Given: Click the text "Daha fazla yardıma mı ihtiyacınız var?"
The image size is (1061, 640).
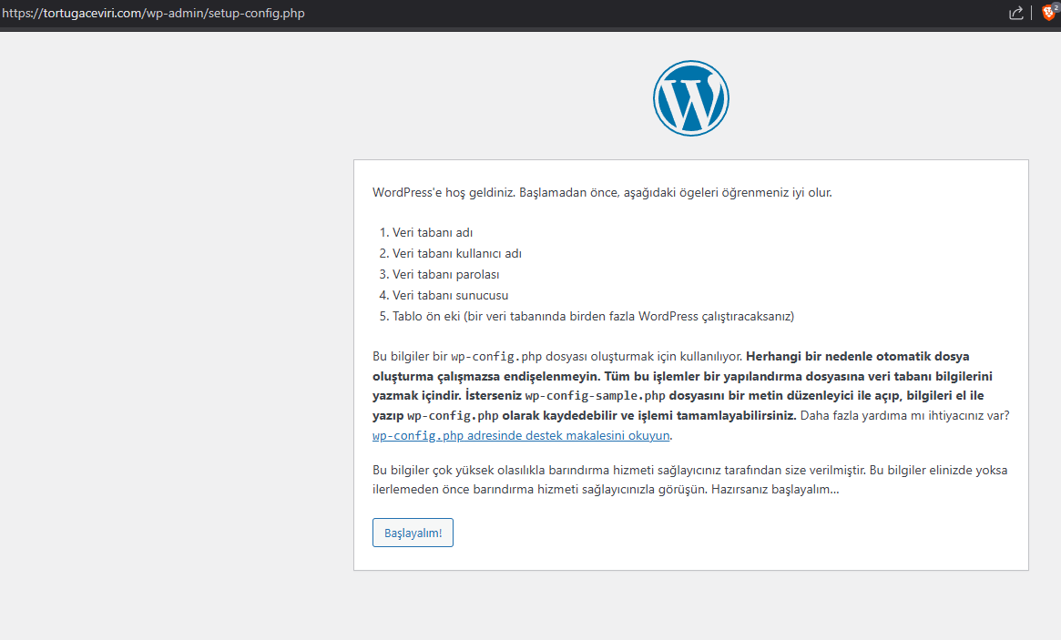Looking at the screenshot, I should pyautogui.click(x=904, y=415).
